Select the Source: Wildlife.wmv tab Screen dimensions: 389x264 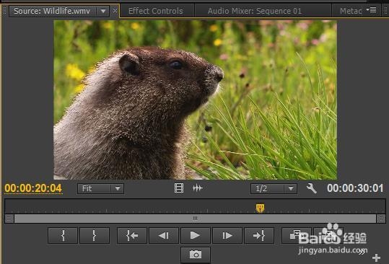coord(52,11)
